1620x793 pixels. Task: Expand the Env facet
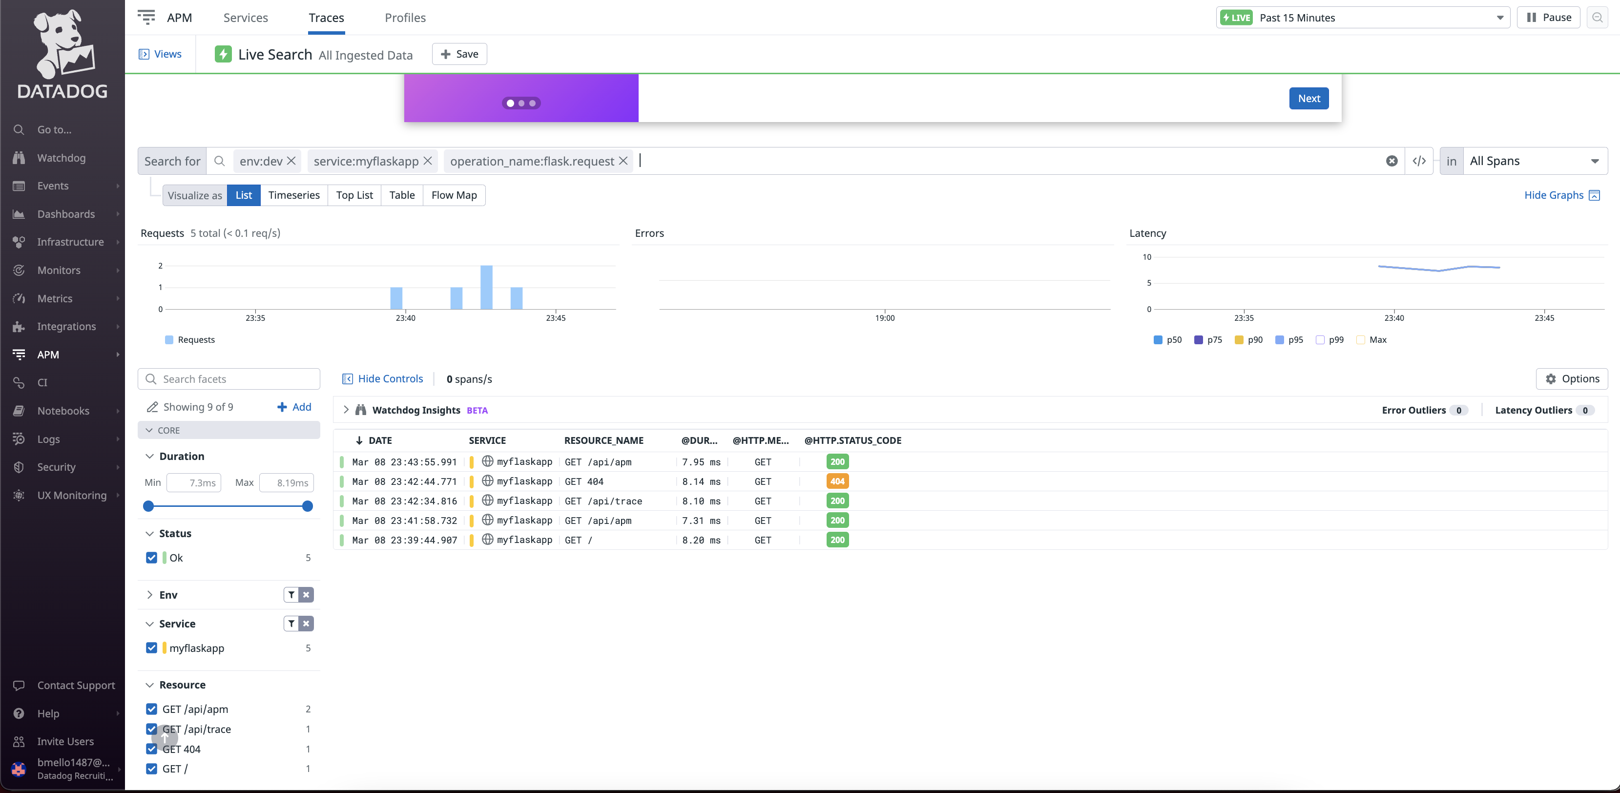(x=150, y=596)
